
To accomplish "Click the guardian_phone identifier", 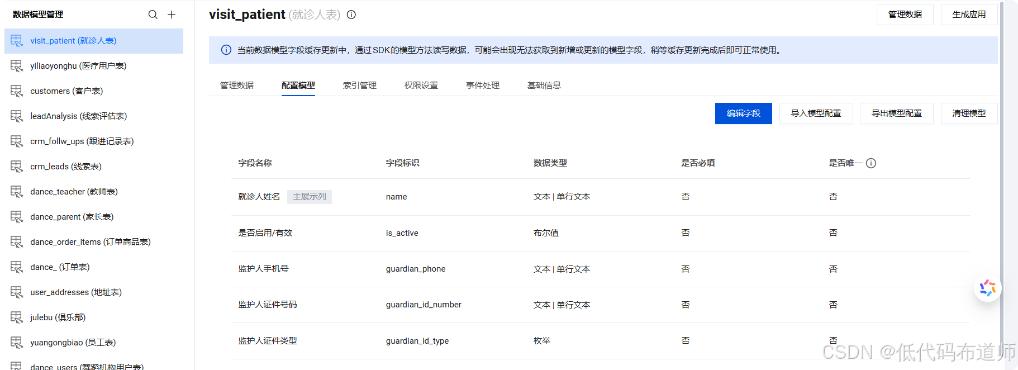I will click(x=416, y=269).
